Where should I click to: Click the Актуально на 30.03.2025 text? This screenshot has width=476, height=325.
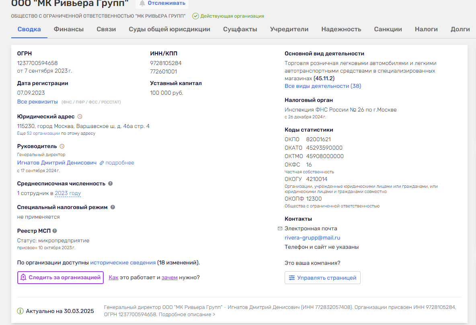[x=60, y=311]
